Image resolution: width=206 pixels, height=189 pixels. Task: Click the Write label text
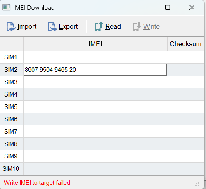coord(152,26)
